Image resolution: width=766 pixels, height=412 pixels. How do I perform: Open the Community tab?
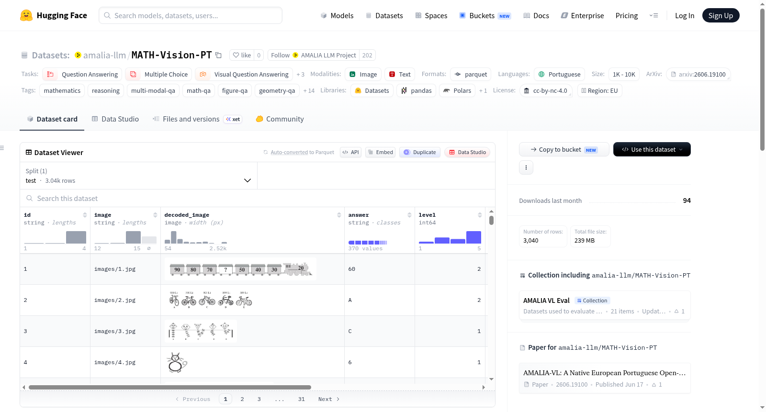pyautogui.click(x=280, y=119)
